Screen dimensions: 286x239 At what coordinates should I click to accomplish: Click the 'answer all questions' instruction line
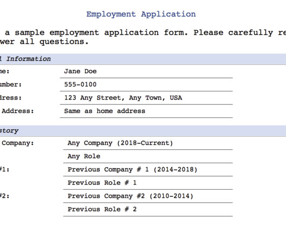pyautogui.click(x=44, y=42)
